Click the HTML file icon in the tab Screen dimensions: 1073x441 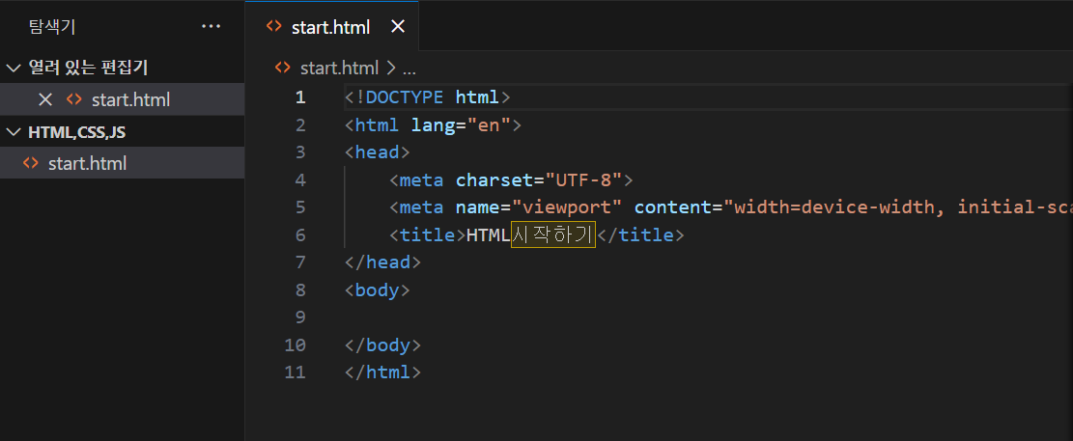point(273,27)
